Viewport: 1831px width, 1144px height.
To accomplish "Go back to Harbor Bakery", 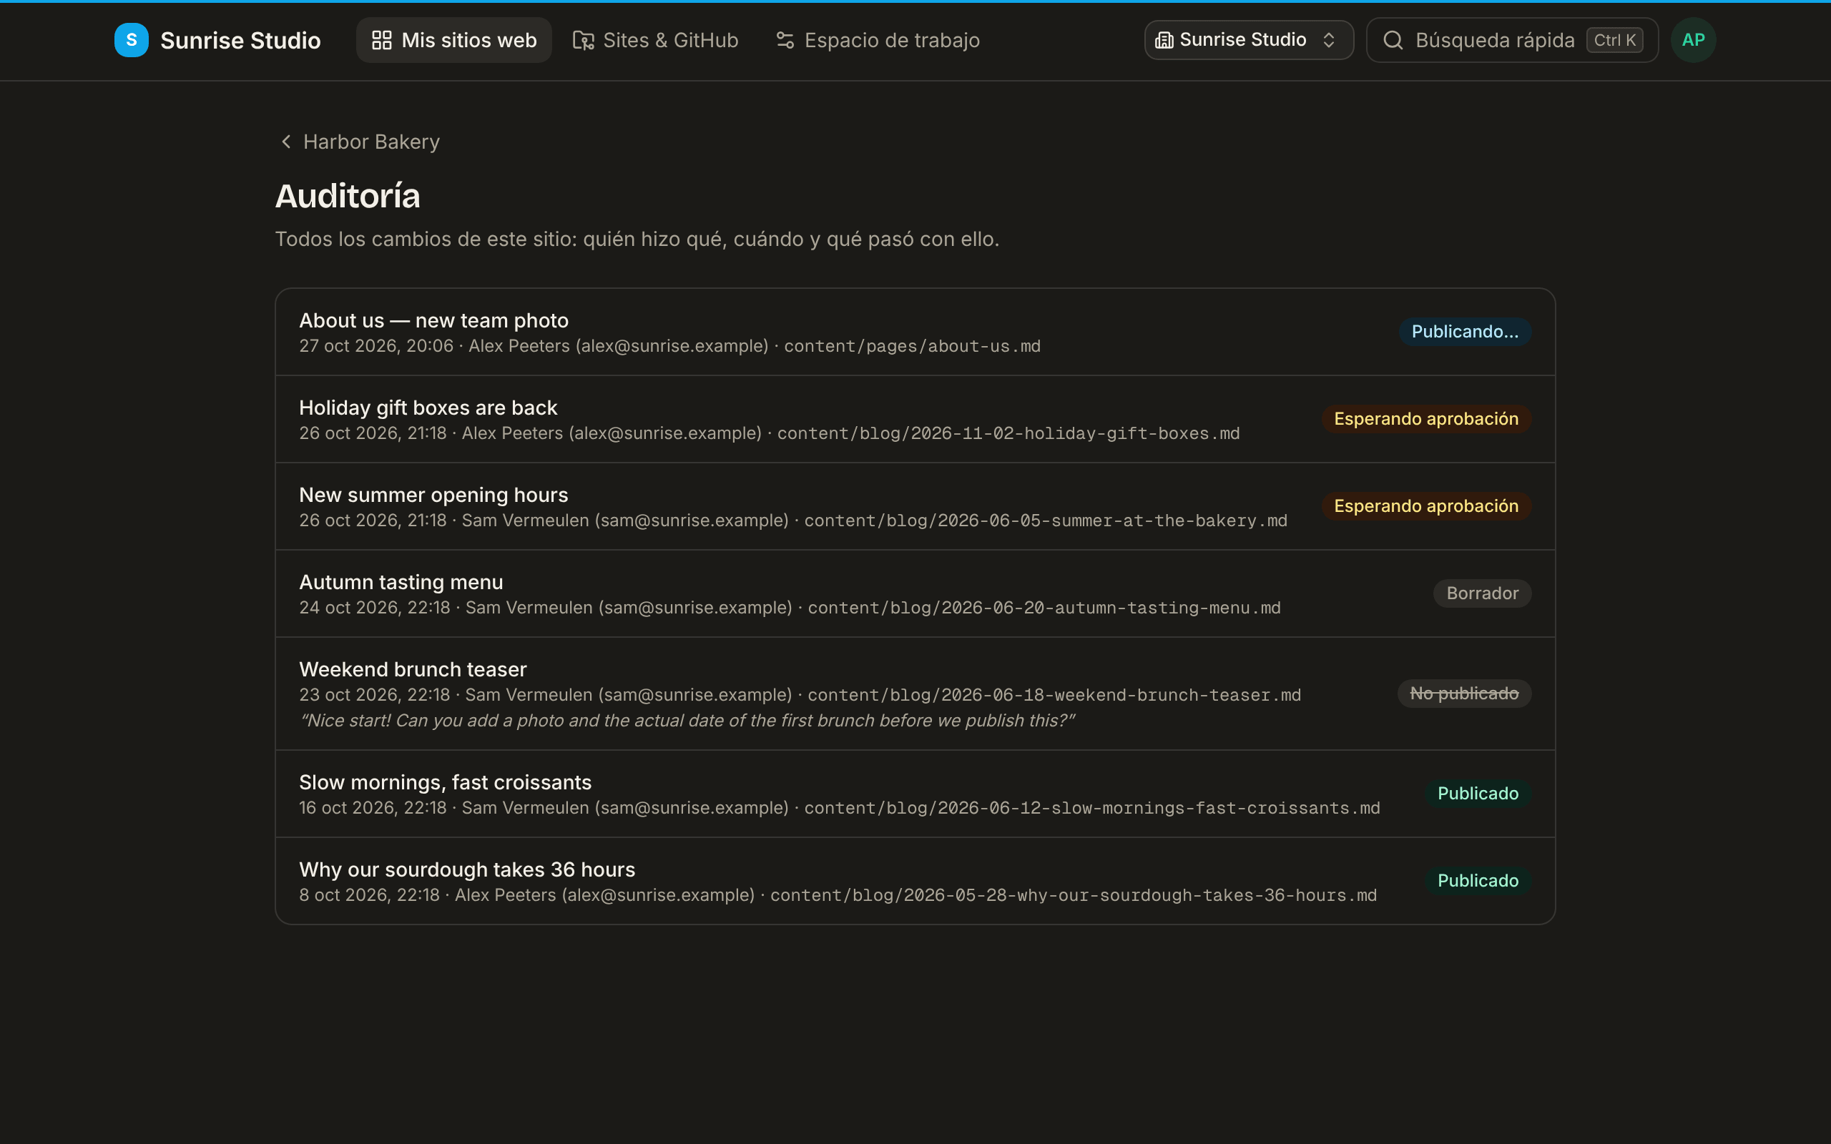I will (359, 142).
